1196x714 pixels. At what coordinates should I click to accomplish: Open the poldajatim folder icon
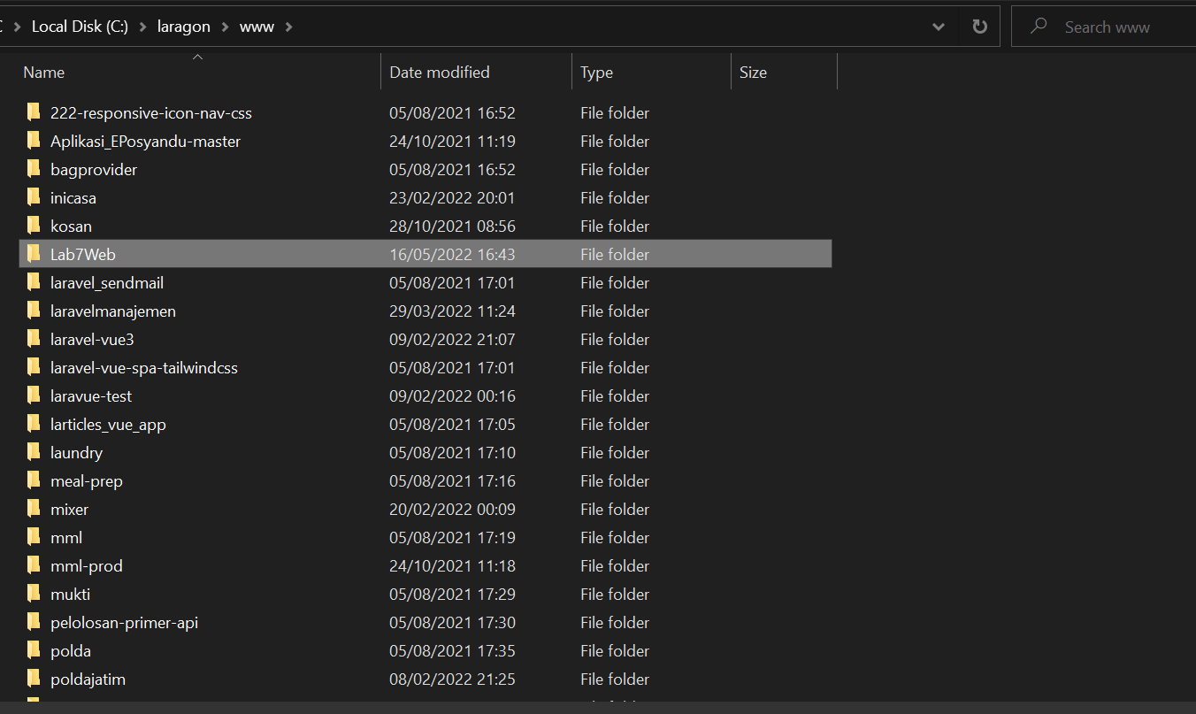click(34, 679)
